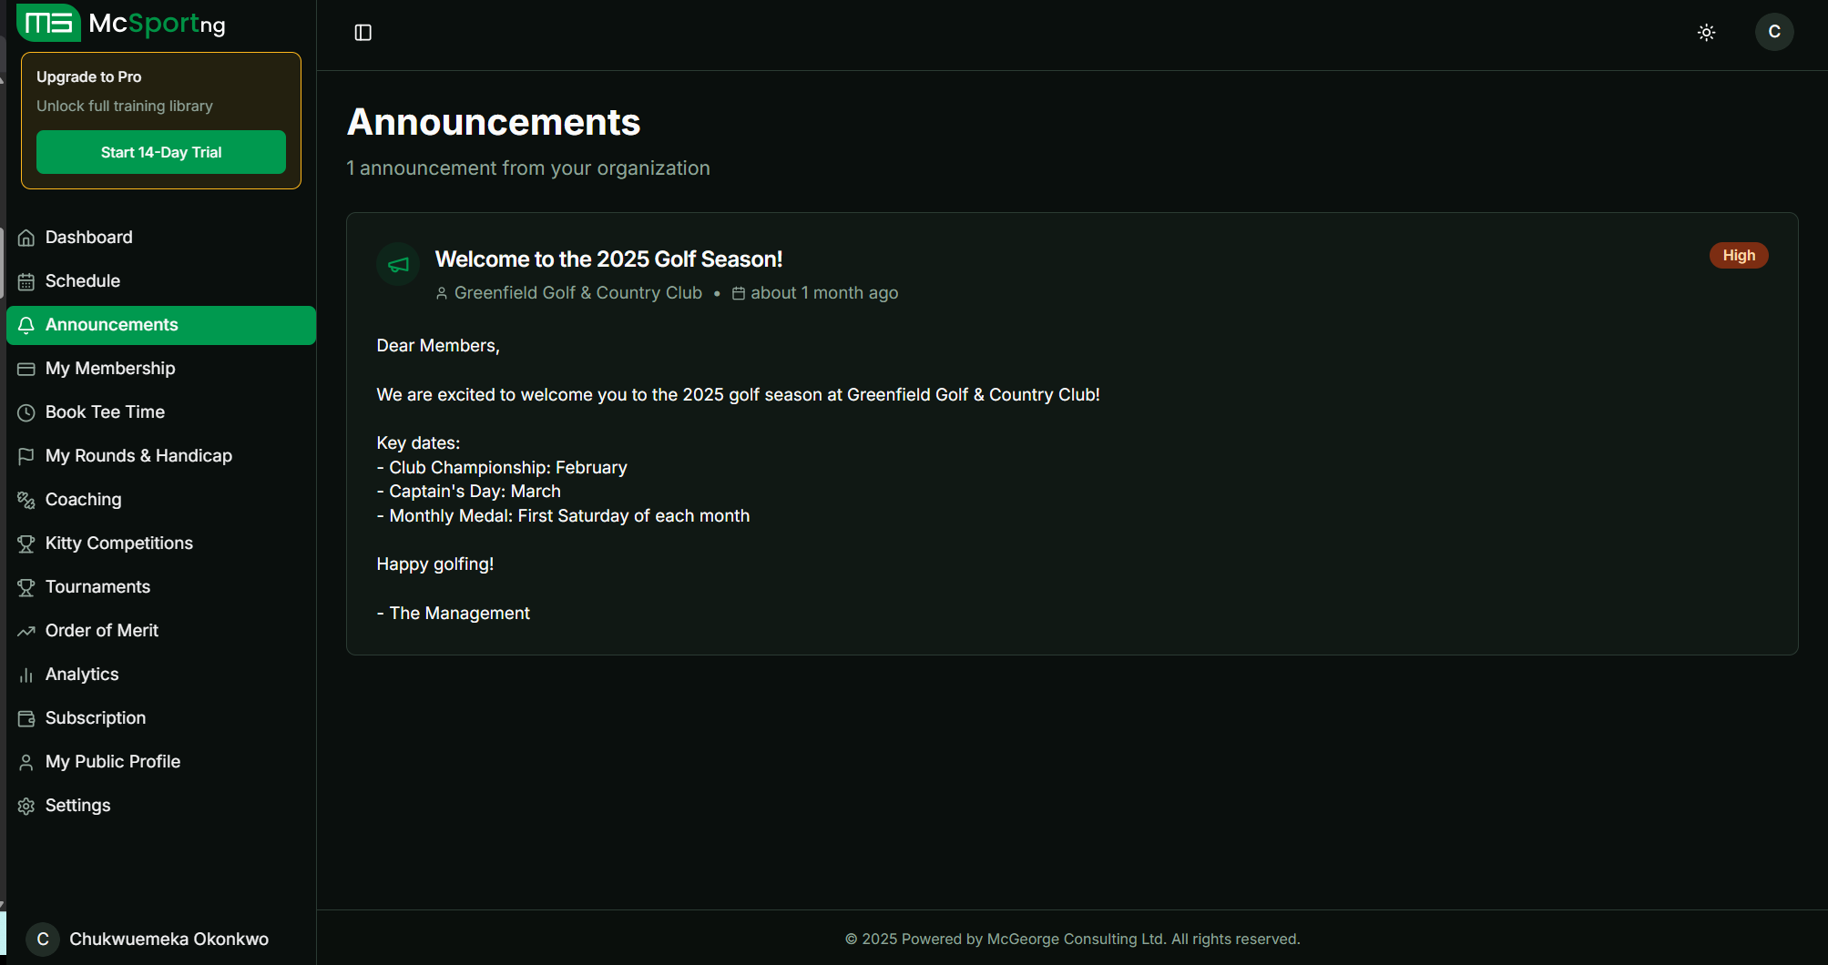Open Dashboard from the sidebar
The width and height of the screenshot is (1828, 965).
pyautogui.click(x=88, y=238)
